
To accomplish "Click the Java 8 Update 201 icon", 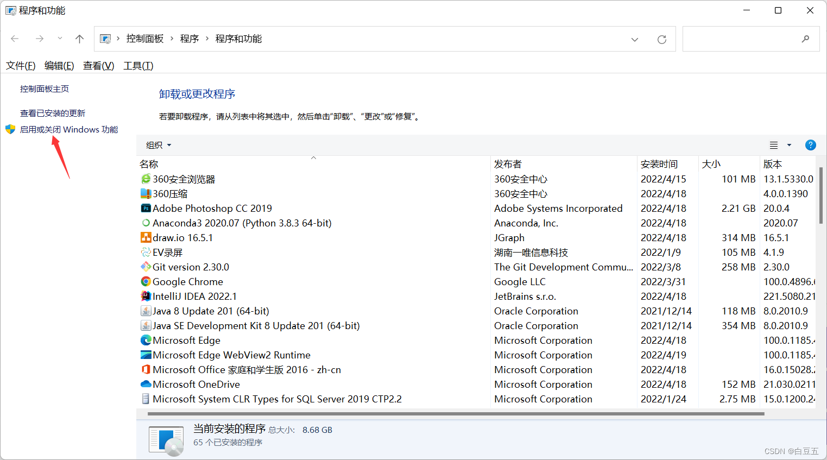I will [x=146, y=311].
